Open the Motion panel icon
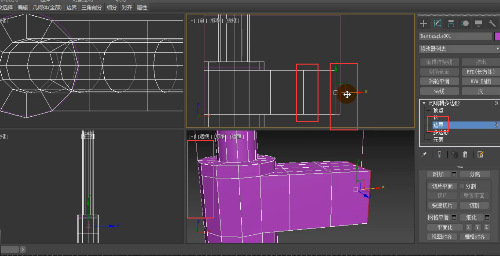500x256 pixels. coord(465,23)
